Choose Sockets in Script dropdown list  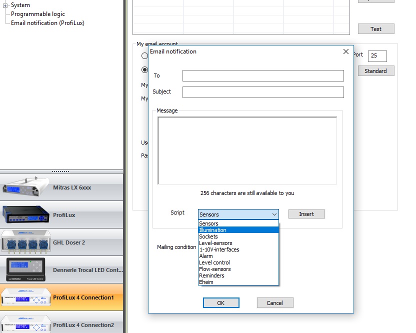(x=238, y=236)
